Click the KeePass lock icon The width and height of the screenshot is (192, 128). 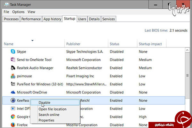click(x=13, y=100)
